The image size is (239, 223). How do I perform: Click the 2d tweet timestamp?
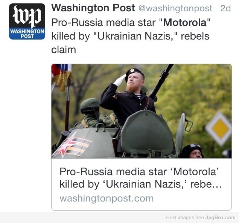pyautogui.click(x=225, y=8)
